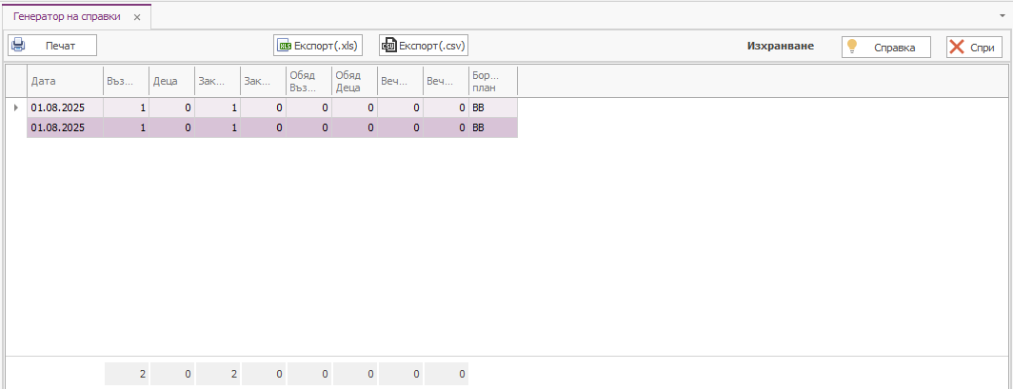Click the footer total under the Въз... column
1013x389 pixels.
pos(126,375)
